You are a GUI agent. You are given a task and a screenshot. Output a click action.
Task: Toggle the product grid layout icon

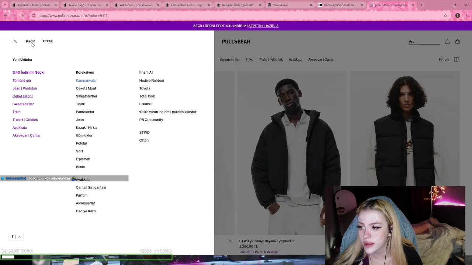(x=456, y=59)
